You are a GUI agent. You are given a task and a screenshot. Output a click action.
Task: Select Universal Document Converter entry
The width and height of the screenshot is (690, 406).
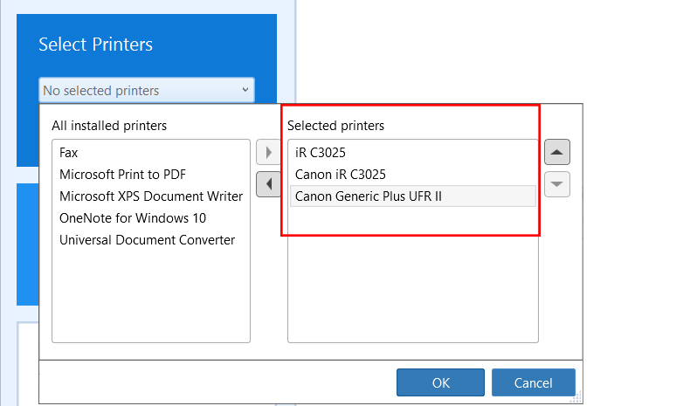[x=147, y=240]
